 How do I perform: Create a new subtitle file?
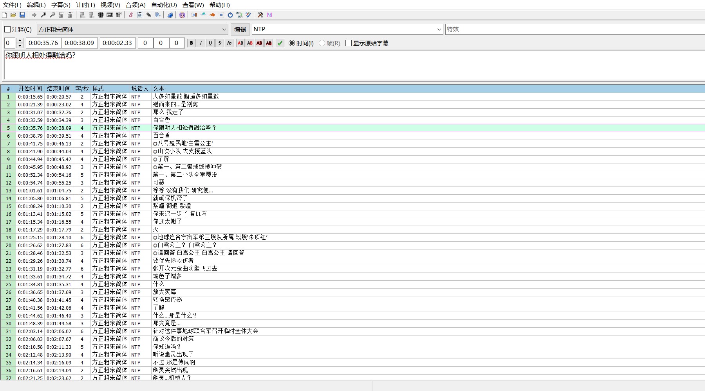[x=4, y=15]
